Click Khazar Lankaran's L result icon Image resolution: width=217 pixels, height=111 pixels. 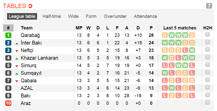(178, 58)
